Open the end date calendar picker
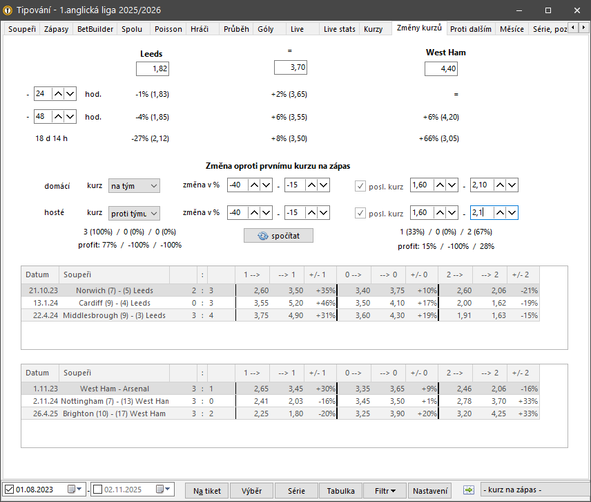This screenshot has height=502, width=591. point(163,490)
